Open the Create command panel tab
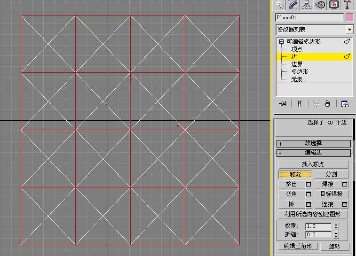 pos(280,5)
